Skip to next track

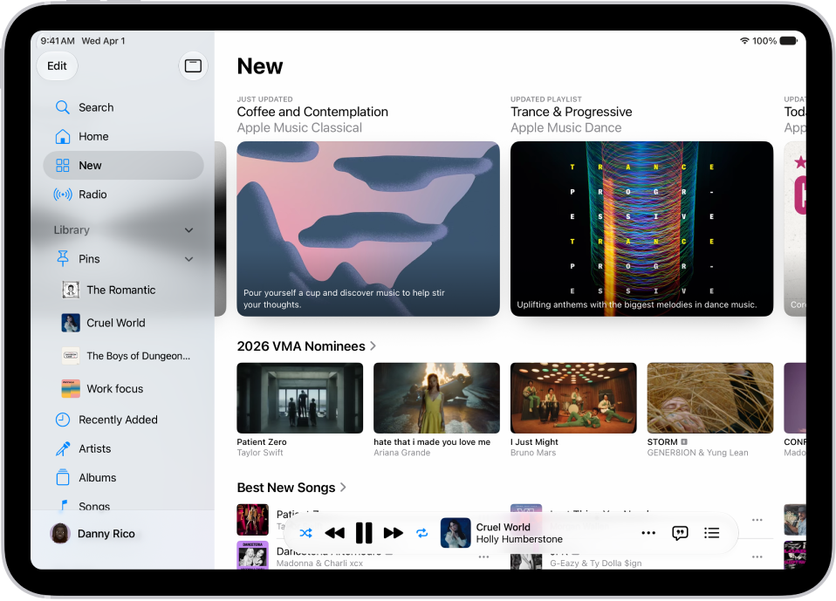click(393, 533)
